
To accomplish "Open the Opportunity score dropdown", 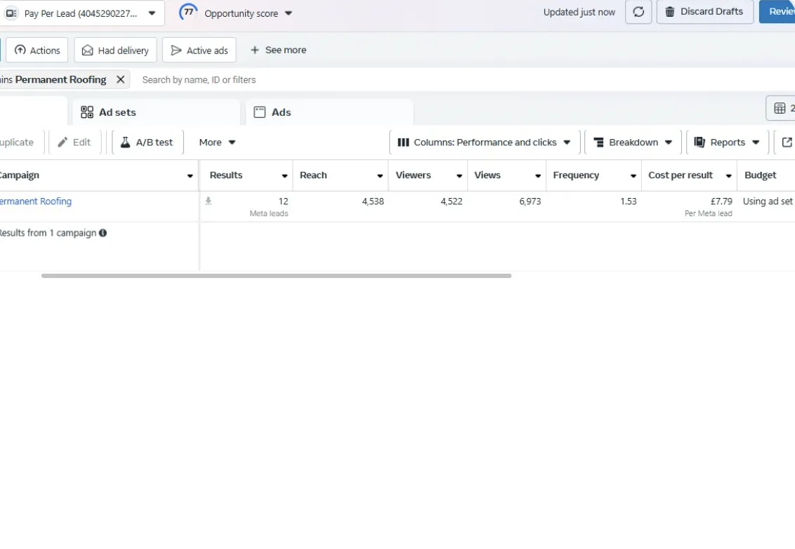I will click(x=241, y=13).
